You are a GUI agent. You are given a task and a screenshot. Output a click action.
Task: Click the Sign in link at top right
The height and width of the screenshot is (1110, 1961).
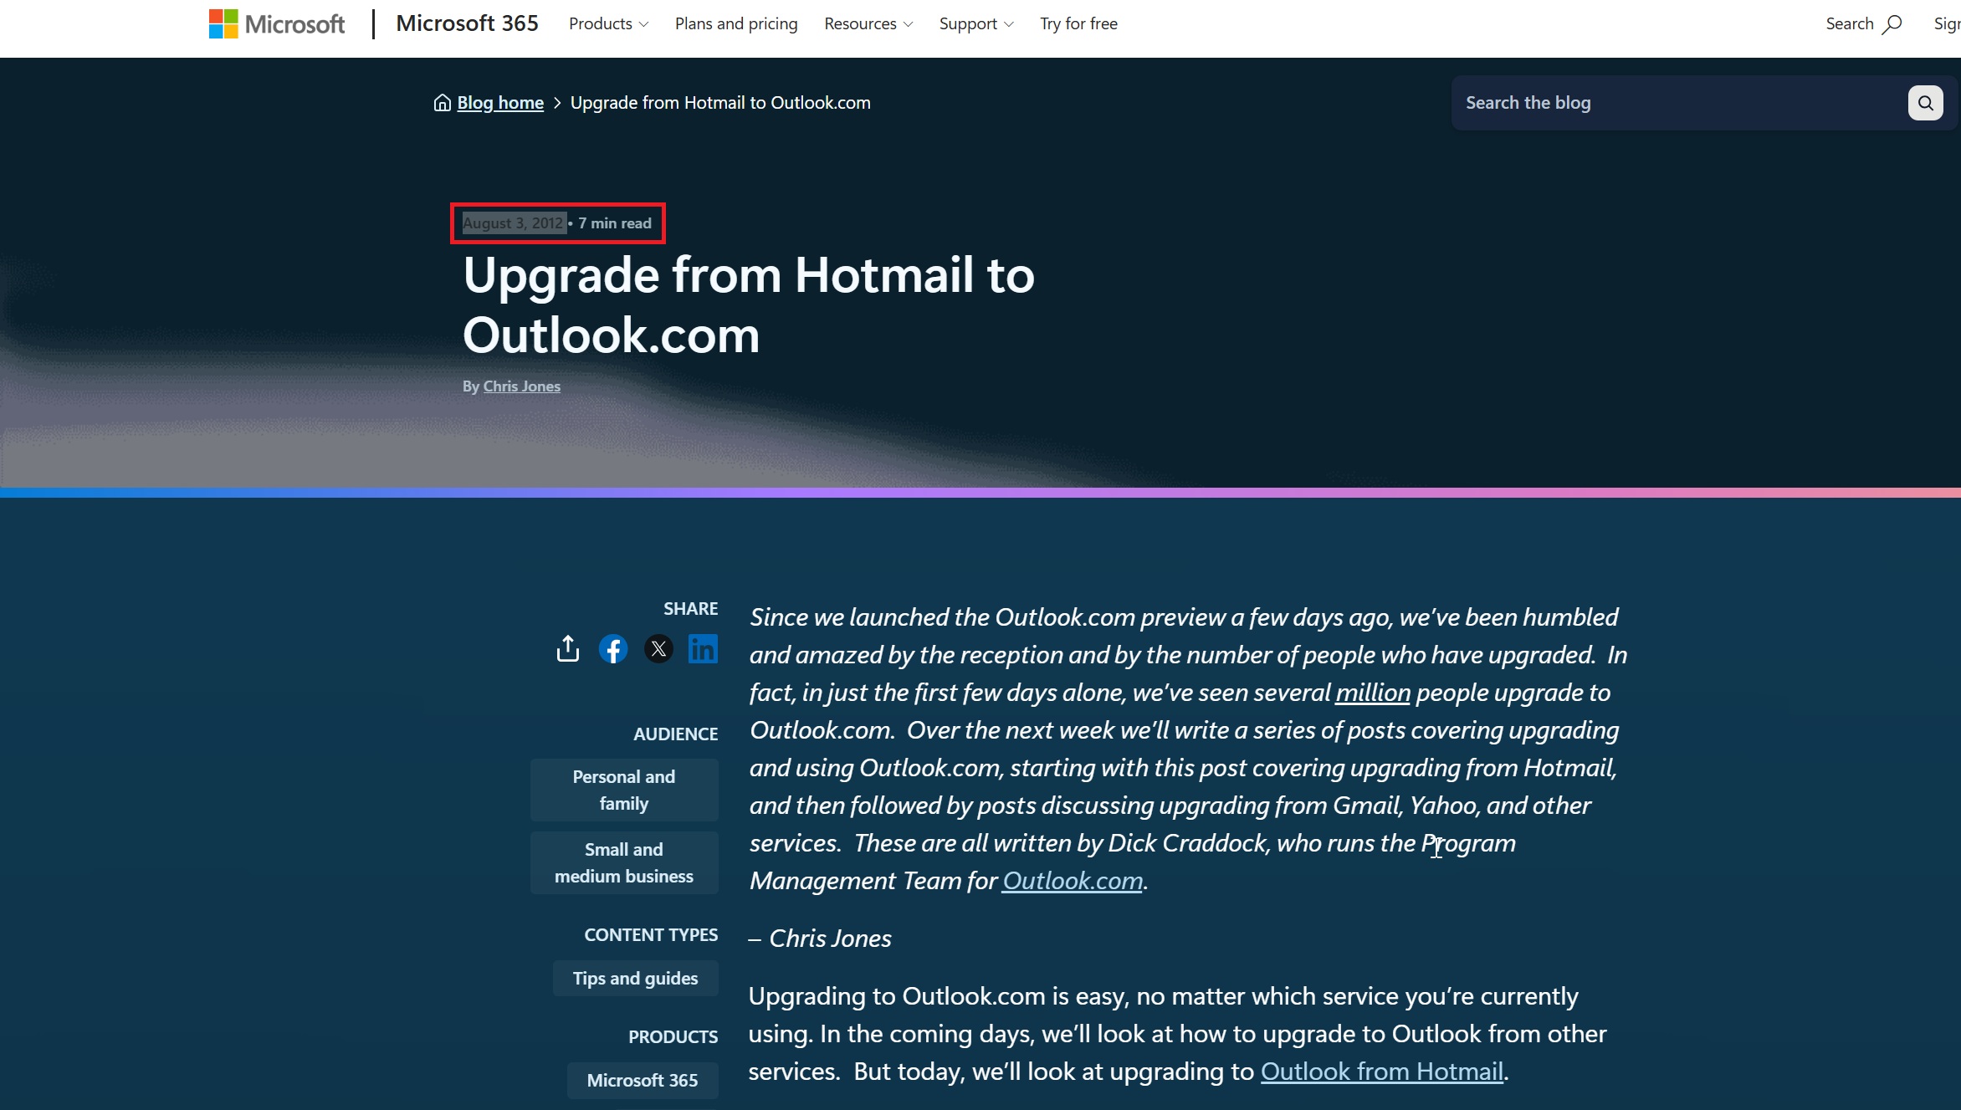pos(1947,23)
